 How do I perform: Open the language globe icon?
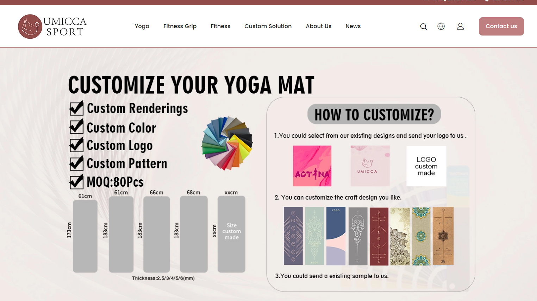(x=441, y=26)
